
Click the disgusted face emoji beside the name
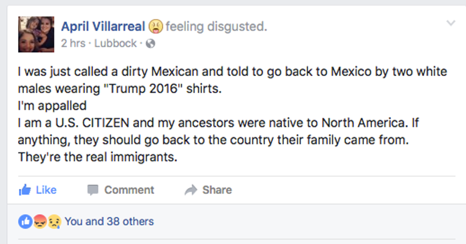(155, 27)
